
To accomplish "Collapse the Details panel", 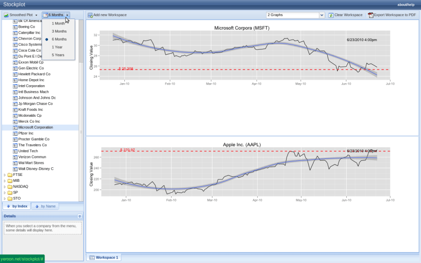I will (80, 216).
